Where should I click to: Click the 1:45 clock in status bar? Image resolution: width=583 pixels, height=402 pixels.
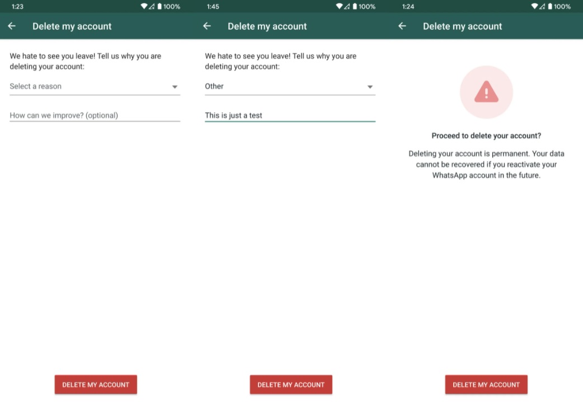point(213,7)
